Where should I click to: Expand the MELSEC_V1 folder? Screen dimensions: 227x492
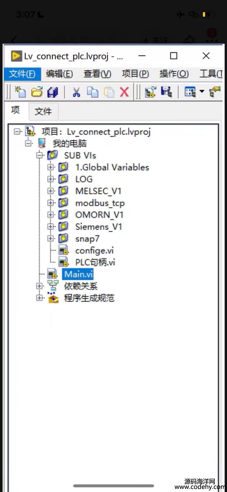point(51,191)
